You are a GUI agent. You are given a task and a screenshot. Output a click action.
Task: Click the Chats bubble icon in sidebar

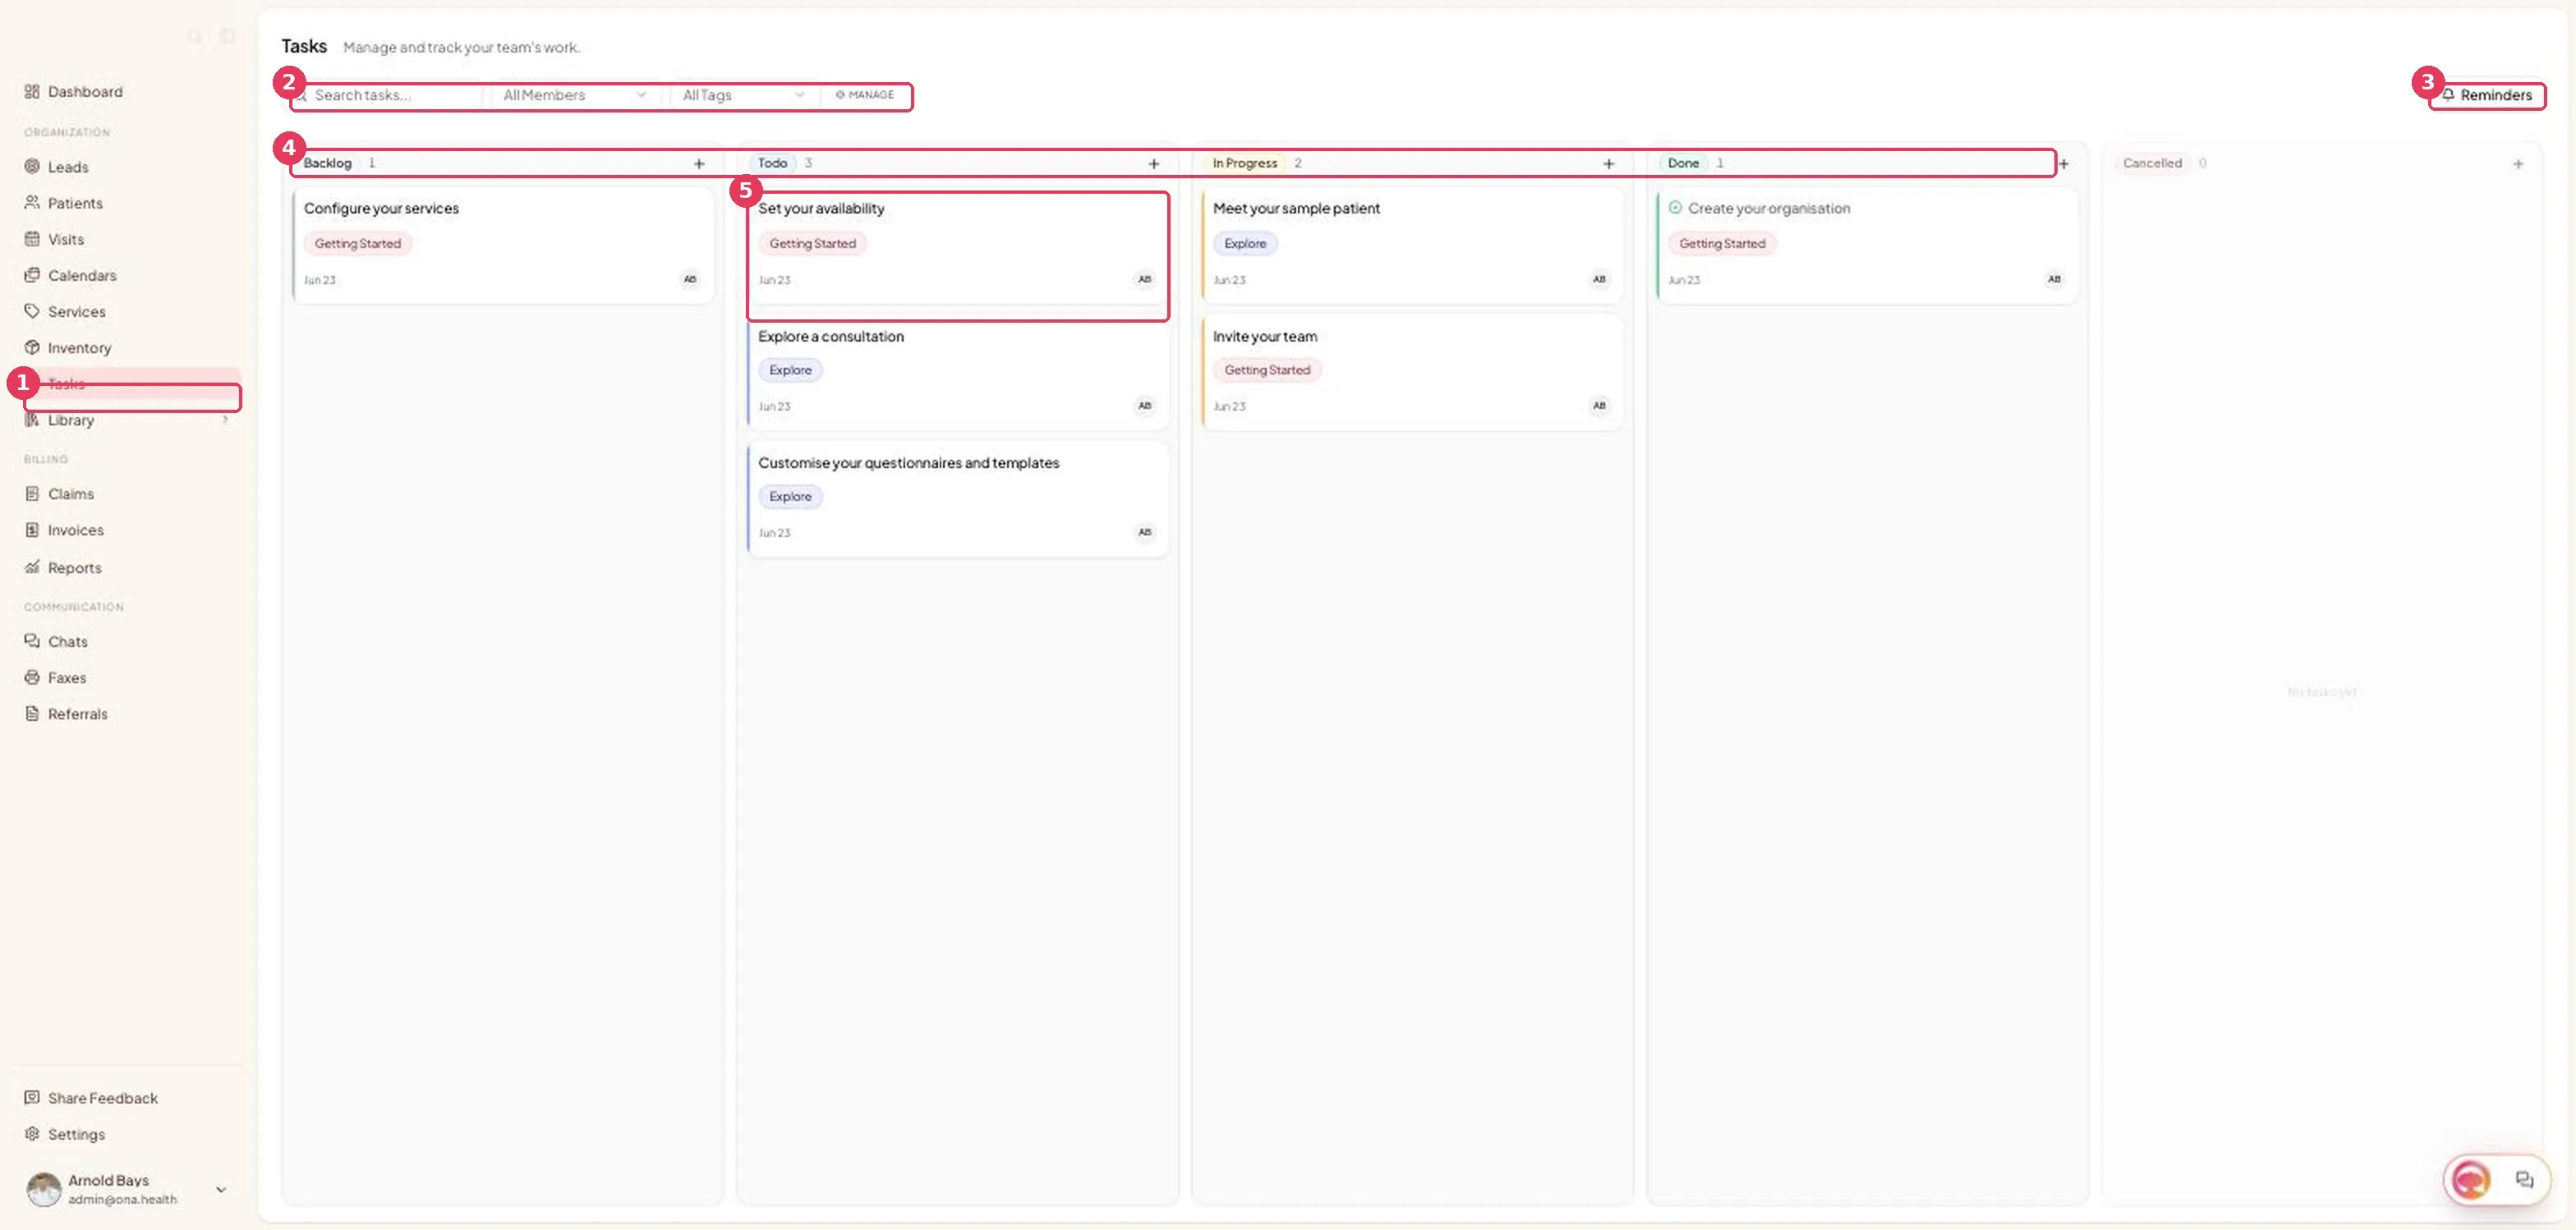click(x=32, y=641)
